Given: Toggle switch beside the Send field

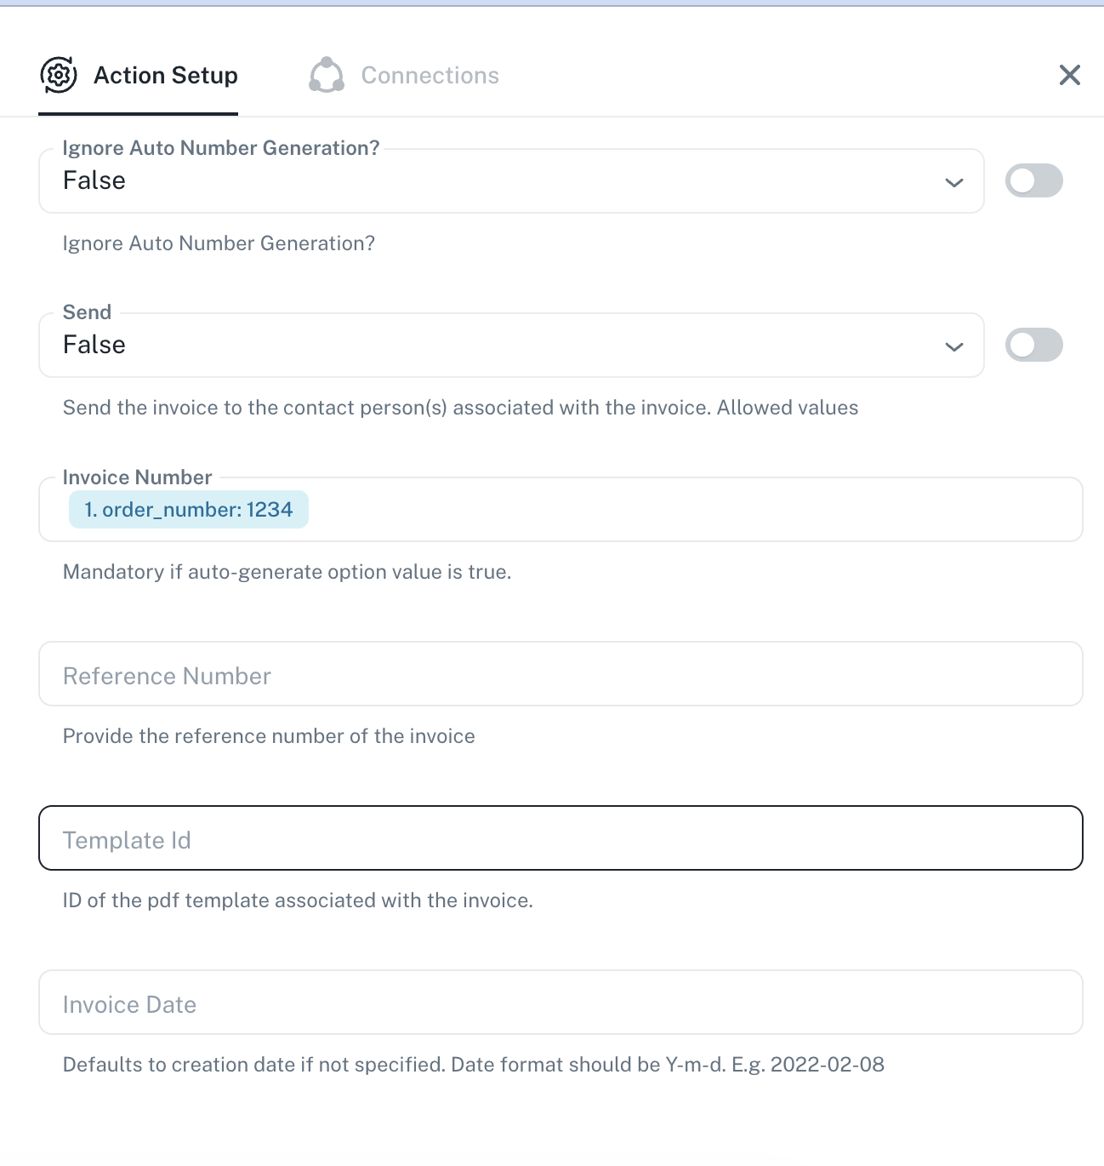Looking at the screenshot, I should [x=1033, y=345].
